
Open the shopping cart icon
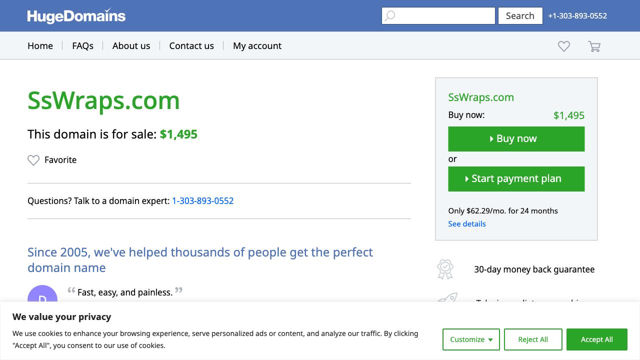594,46
